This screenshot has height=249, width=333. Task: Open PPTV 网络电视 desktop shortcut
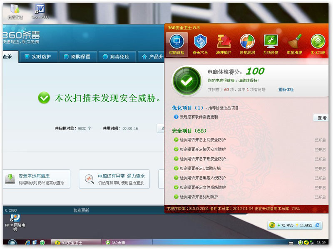click(15, 223)
